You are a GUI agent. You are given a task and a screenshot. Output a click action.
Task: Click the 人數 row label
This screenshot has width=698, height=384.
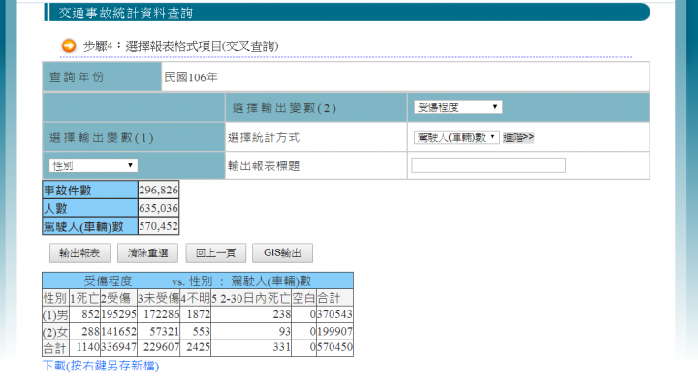pyautogui.click(x=90, y=208)
